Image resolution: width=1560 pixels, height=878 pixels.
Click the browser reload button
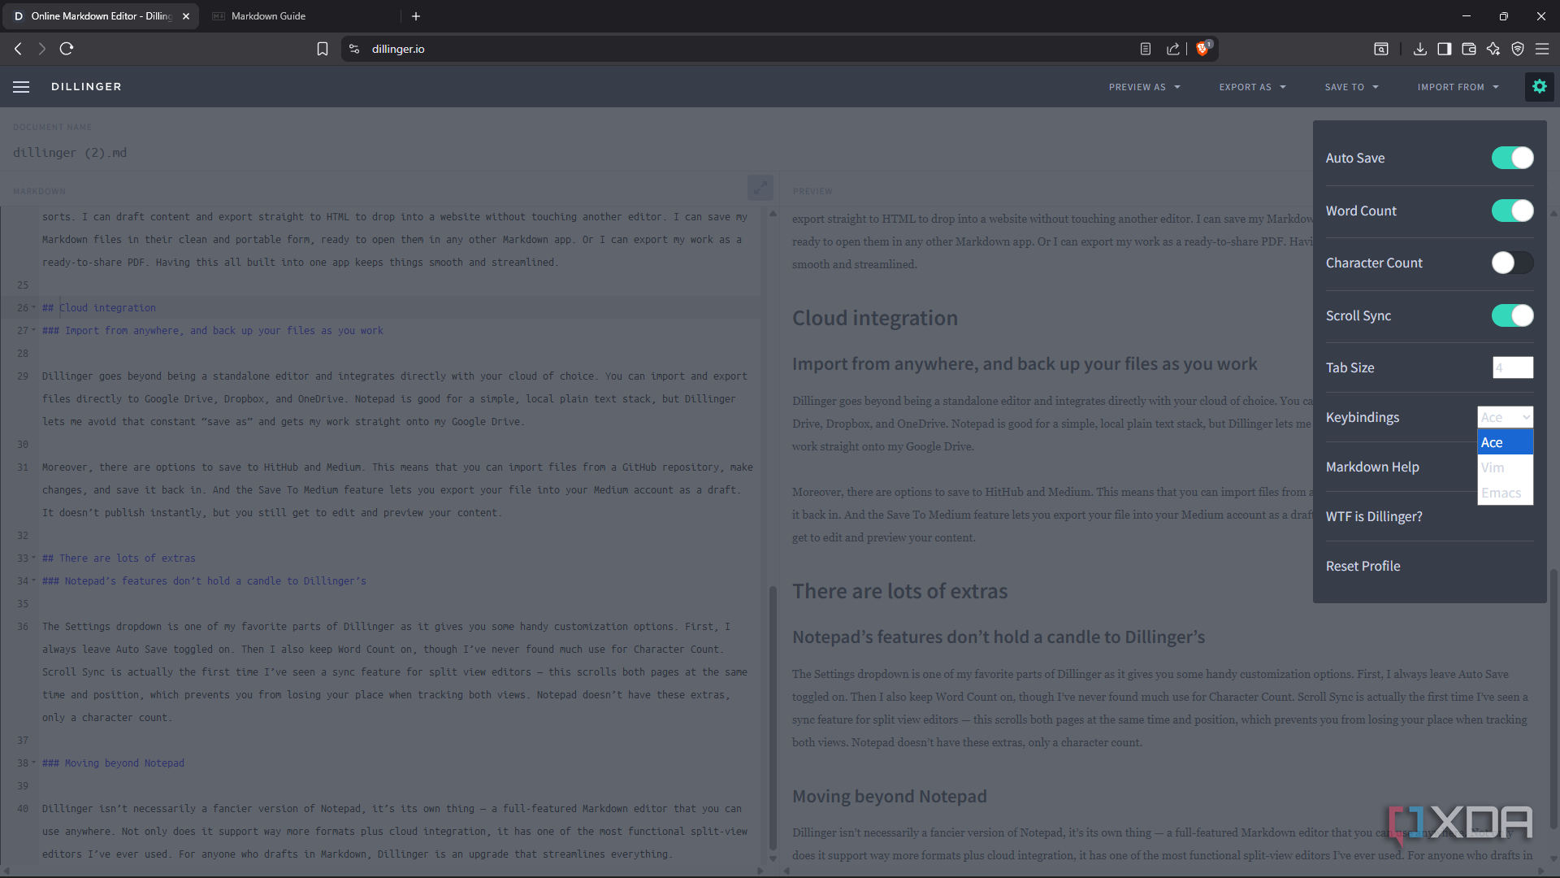point(67,49)
